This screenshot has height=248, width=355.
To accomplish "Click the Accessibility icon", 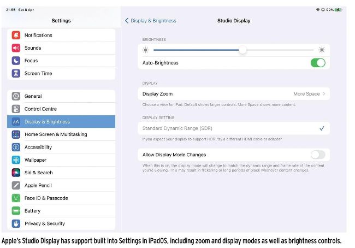I will click(x=16, y=147).
